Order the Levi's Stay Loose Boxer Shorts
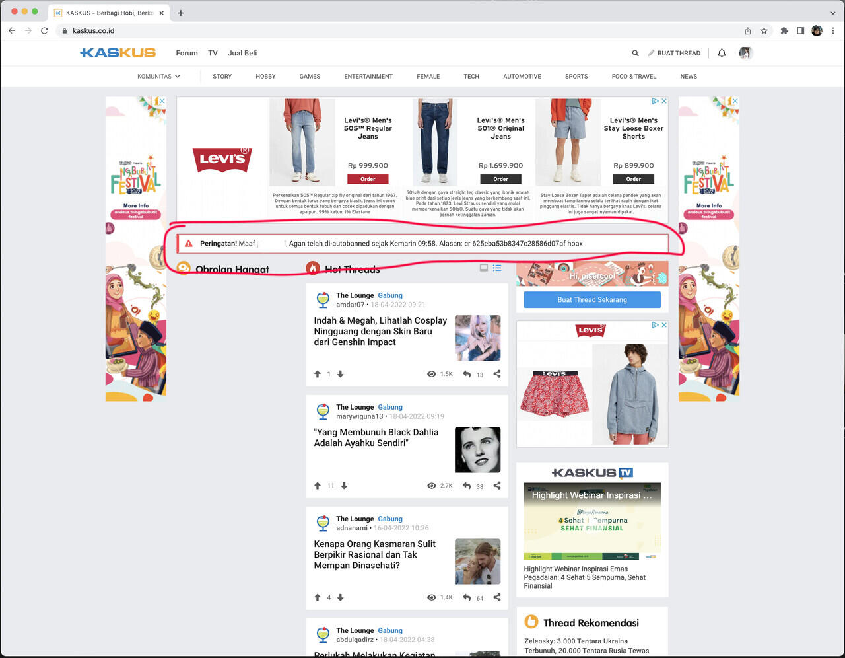This screenshot has height=658, width=845. tap(634, 179)
